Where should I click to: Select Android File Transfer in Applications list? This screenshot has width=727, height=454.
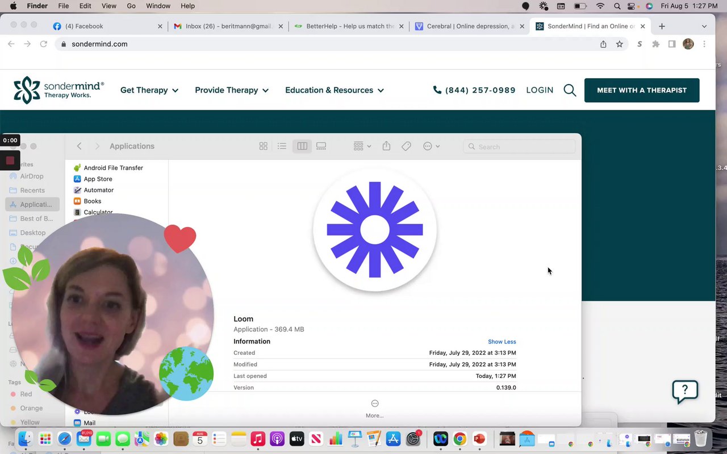[114, 168]
